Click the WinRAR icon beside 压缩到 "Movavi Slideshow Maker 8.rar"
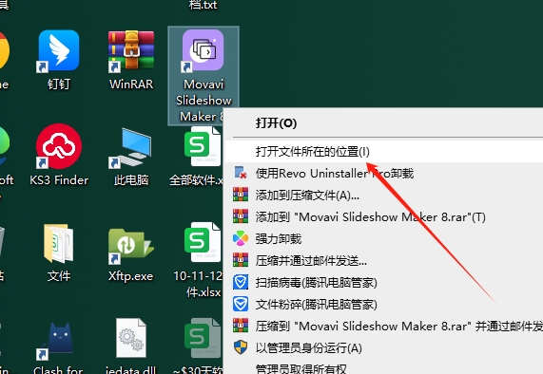Image resolution: width=543 pixels, height=374 pixels. tap(241, 326)
